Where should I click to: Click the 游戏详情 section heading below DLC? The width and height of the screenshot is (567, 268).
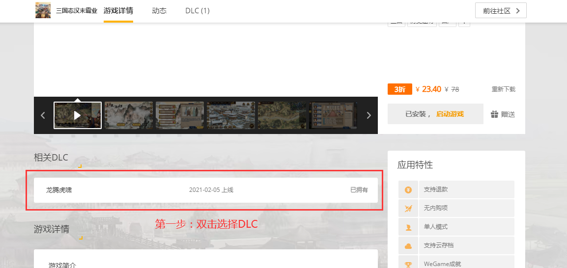tap(52, 229)
